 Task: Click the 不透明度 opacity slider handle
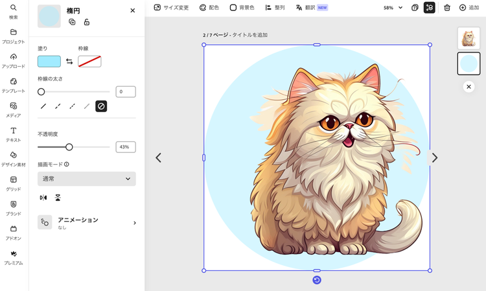click(x=69, y=147)
